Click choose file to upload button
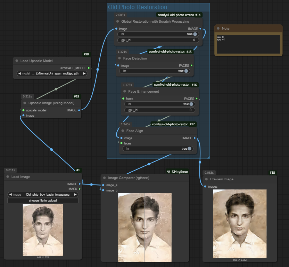 point(43,201)
